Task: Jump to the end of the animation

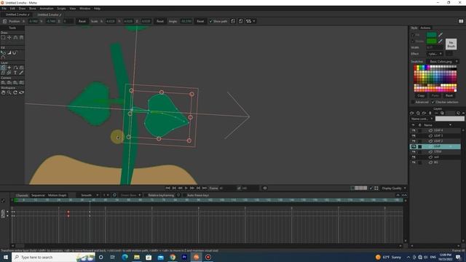Action: 205,188
